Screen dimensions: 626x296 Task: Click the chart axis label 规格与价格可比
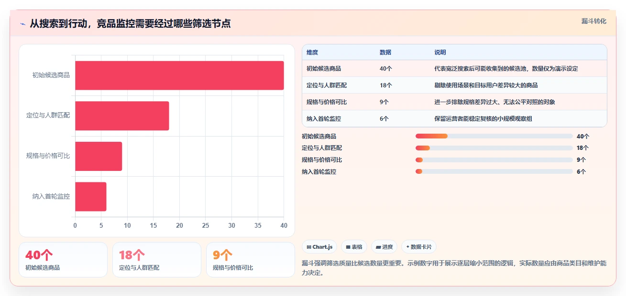48,156
